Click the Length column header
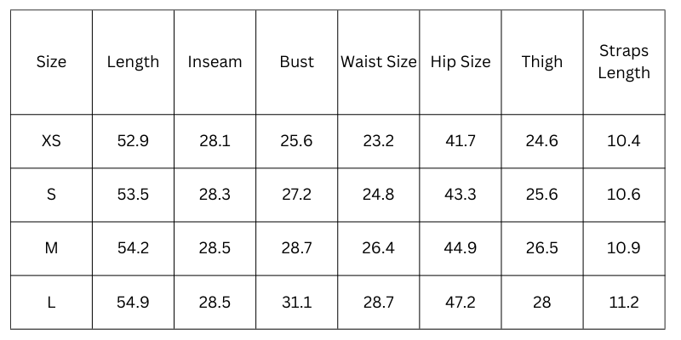The width and height of the screenshot is (681, 340). click(133, 62)
